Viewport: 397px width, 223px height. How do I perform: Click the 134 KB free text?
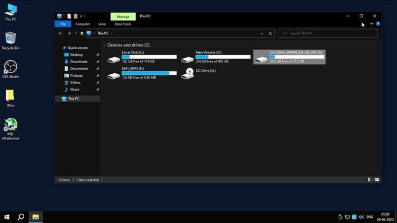(139, 77)
